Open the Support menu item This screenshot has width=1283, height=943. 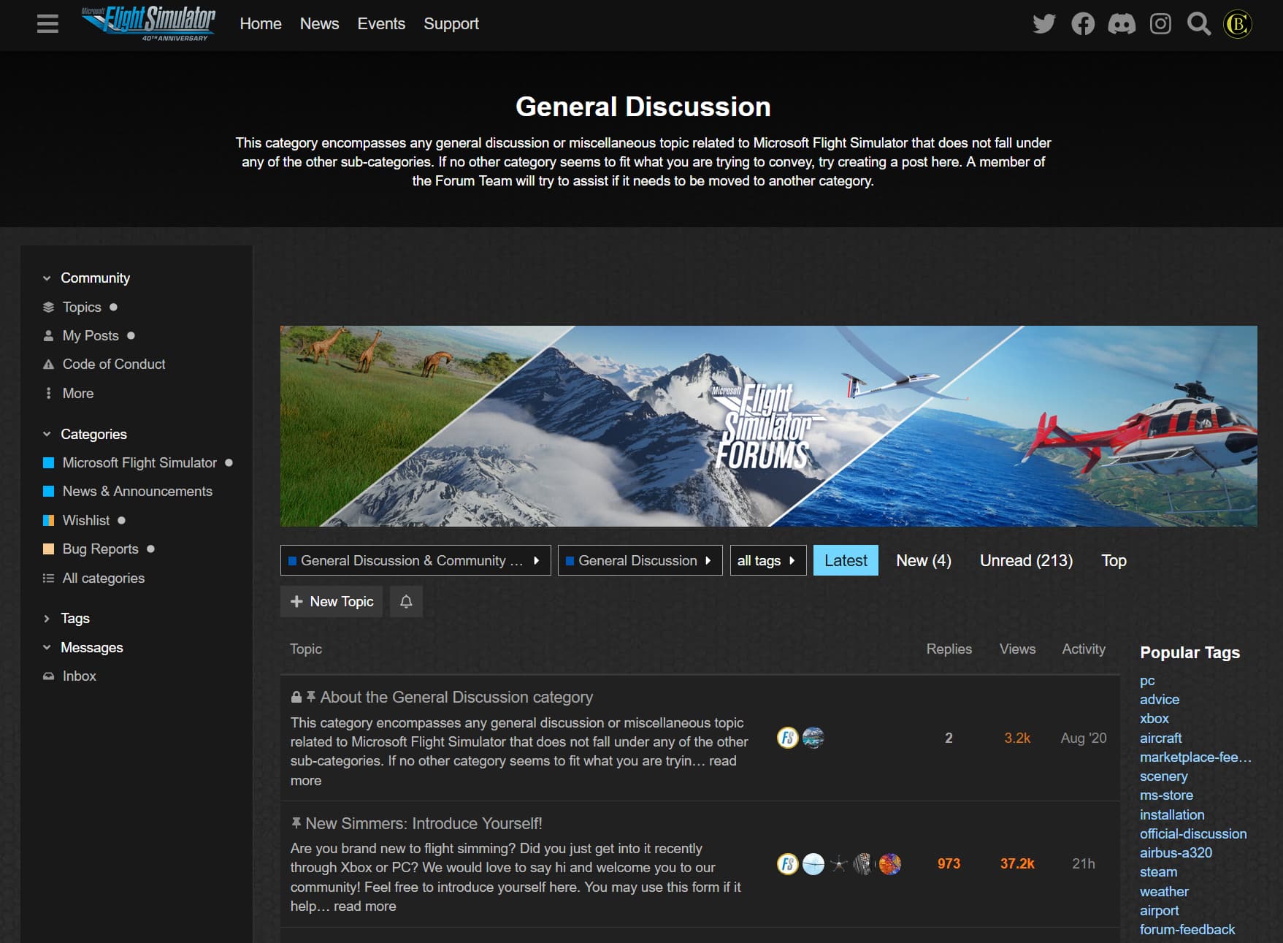(x=451, y=23)
